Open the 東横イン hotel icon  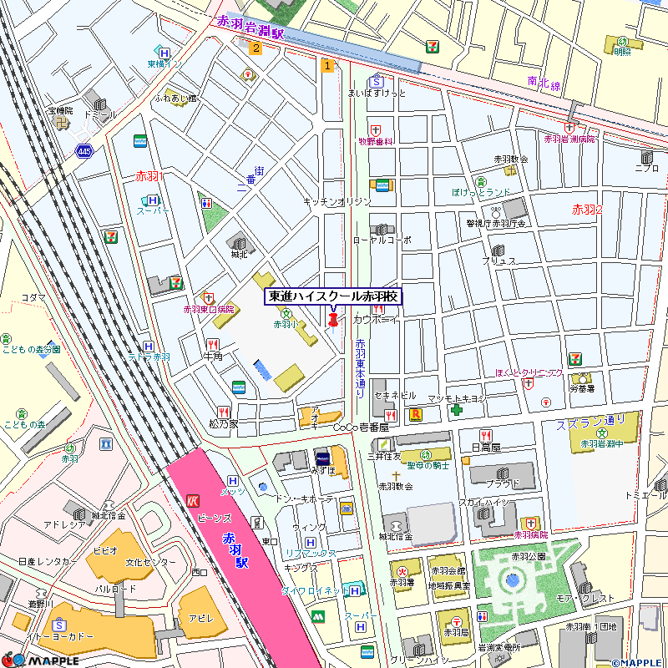coord(164,53)
